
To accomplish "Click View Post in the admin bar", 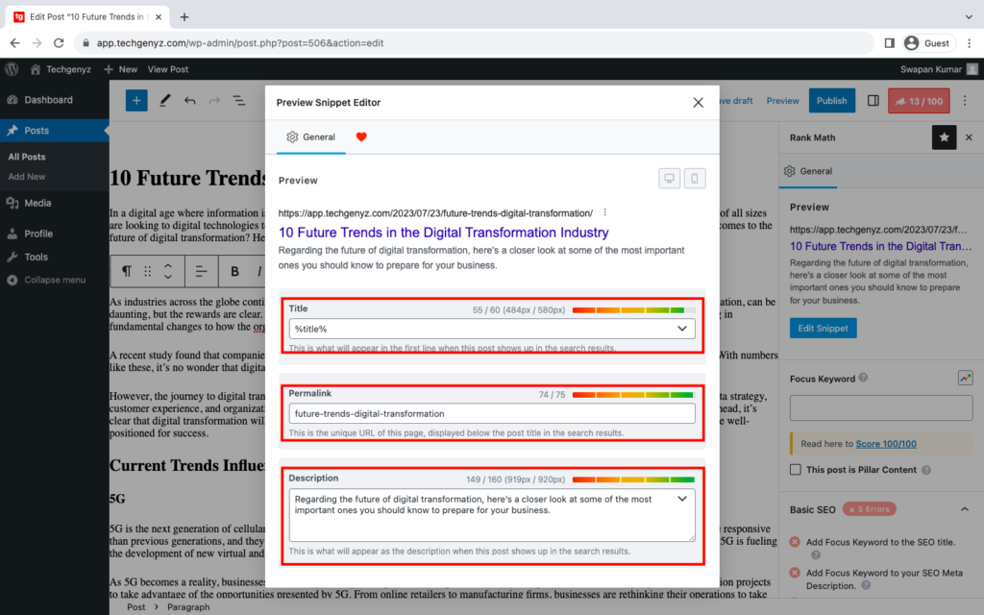I will (167, 69).
